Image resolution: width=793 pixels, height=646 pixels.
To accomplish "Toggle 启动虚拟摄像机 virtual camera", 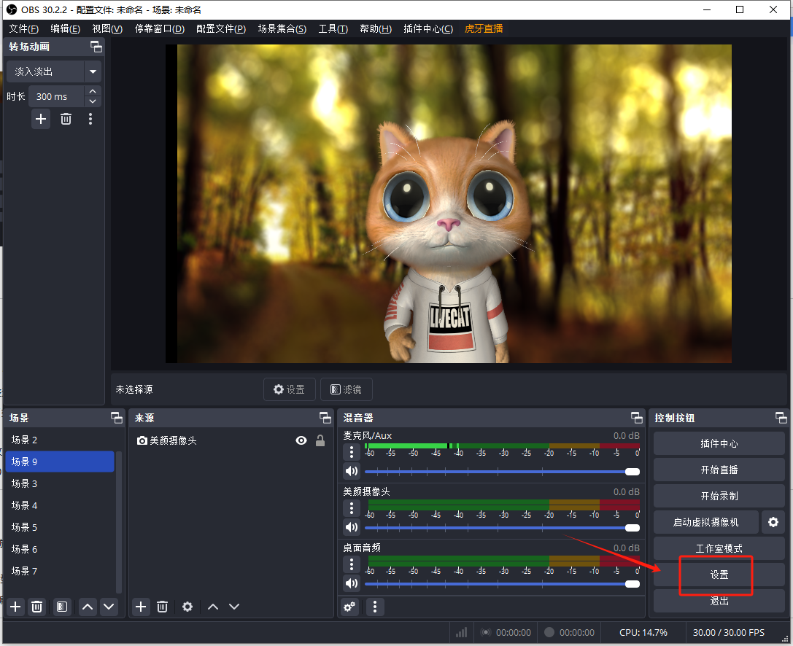I will [706, 522].
